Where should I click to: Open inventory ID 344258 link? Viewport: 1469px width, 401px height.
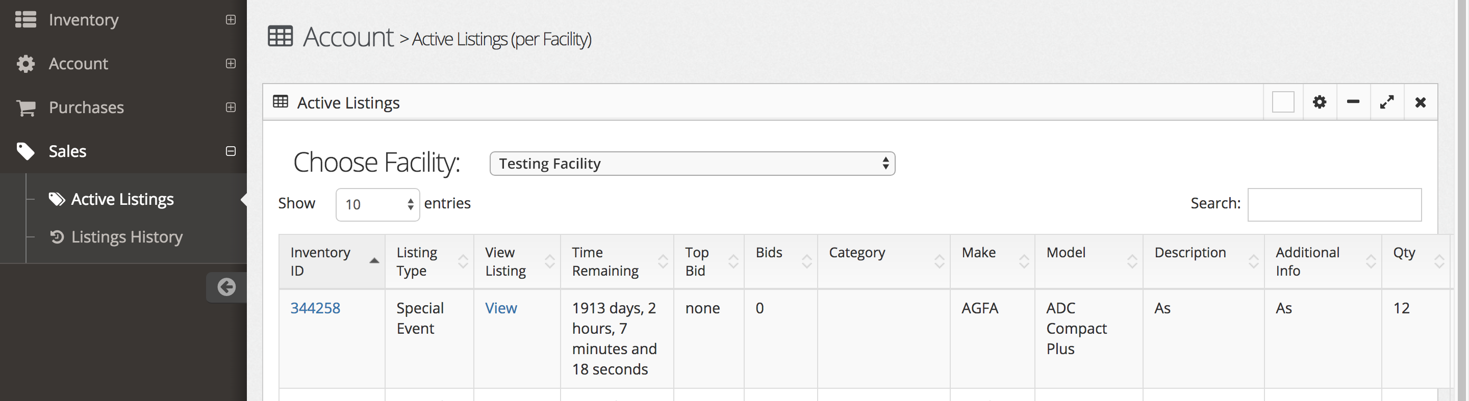tap(315, 308)
